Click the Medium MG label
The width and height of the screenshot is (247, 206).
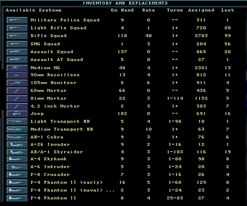(x=45, y=68)
